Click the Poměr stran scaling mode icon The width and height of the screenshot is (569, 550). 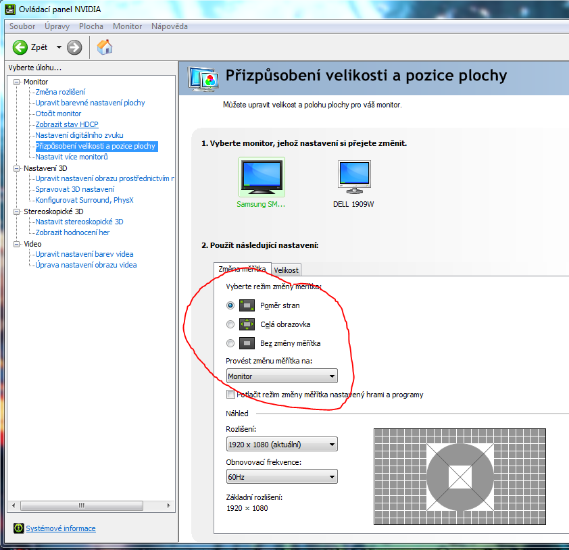coord(247,305)
